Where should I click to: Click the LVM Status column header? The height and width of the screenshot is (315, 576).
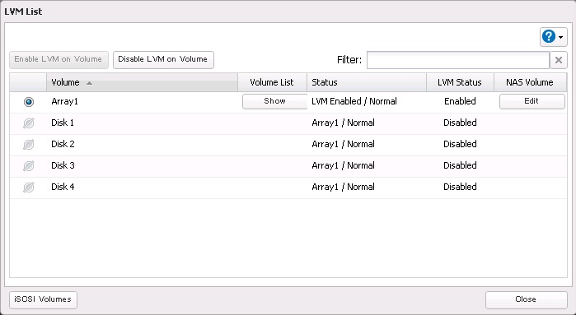point(460,82)
